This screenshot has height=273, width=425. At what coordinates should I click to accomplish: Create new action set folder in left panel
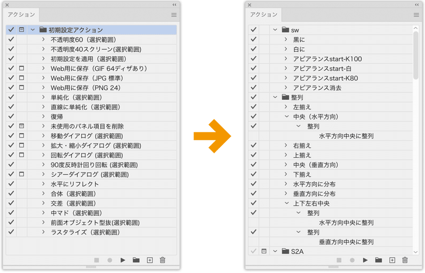point(136,260)
